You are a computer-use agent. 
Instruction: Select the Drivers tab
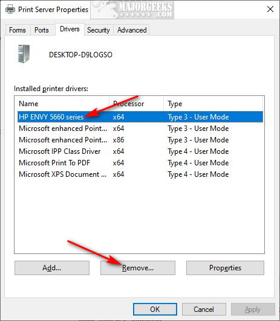pyautogui.click(x=70, y=29)
